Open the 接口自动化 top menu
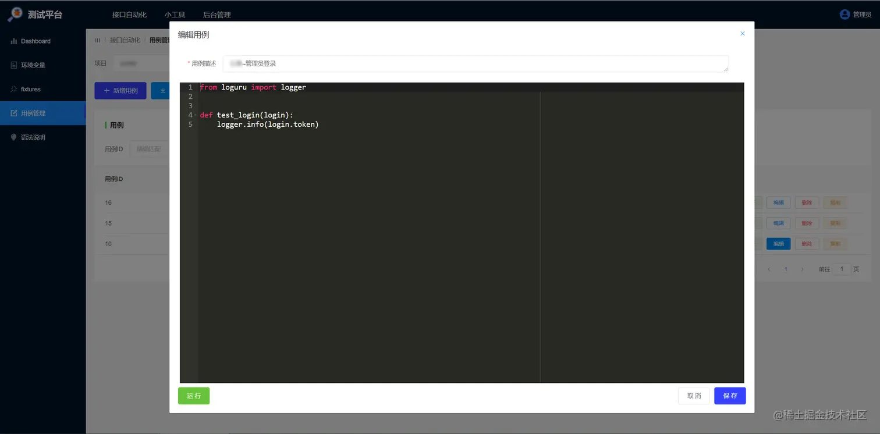 129,15
